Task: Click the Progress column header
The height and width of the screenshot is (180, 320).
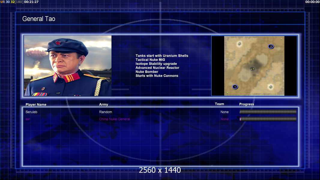Action: point(246,104)
